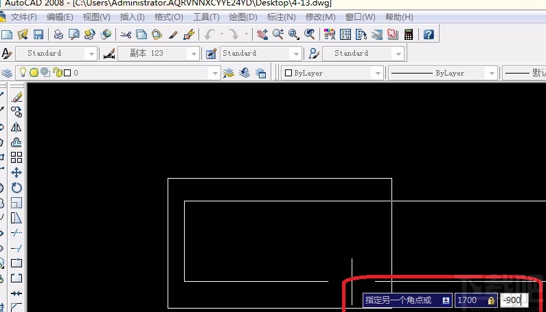This screenshot has width=546, height=312.
Task: Select the Break at Point tool
Action: (16, 263)
